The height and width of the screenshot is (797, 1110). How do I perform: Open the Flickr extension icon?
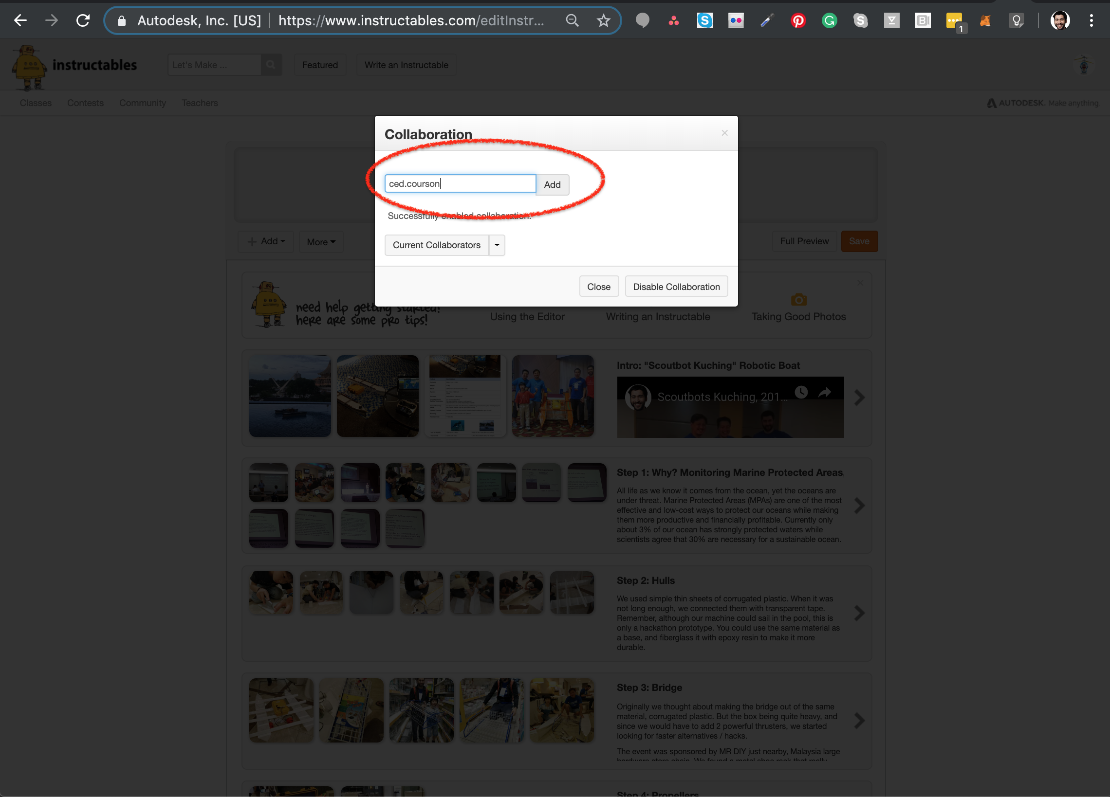(736, 20)
